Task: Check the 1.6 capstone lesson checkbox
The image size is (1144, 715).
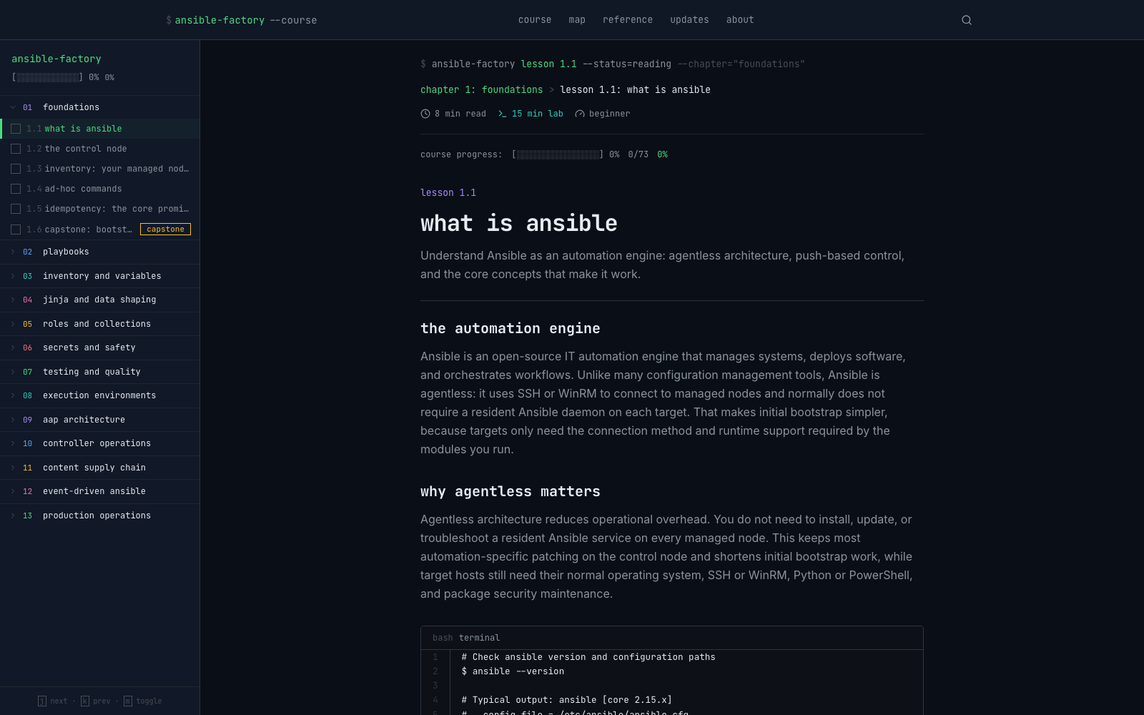Action: coord(16,230)
